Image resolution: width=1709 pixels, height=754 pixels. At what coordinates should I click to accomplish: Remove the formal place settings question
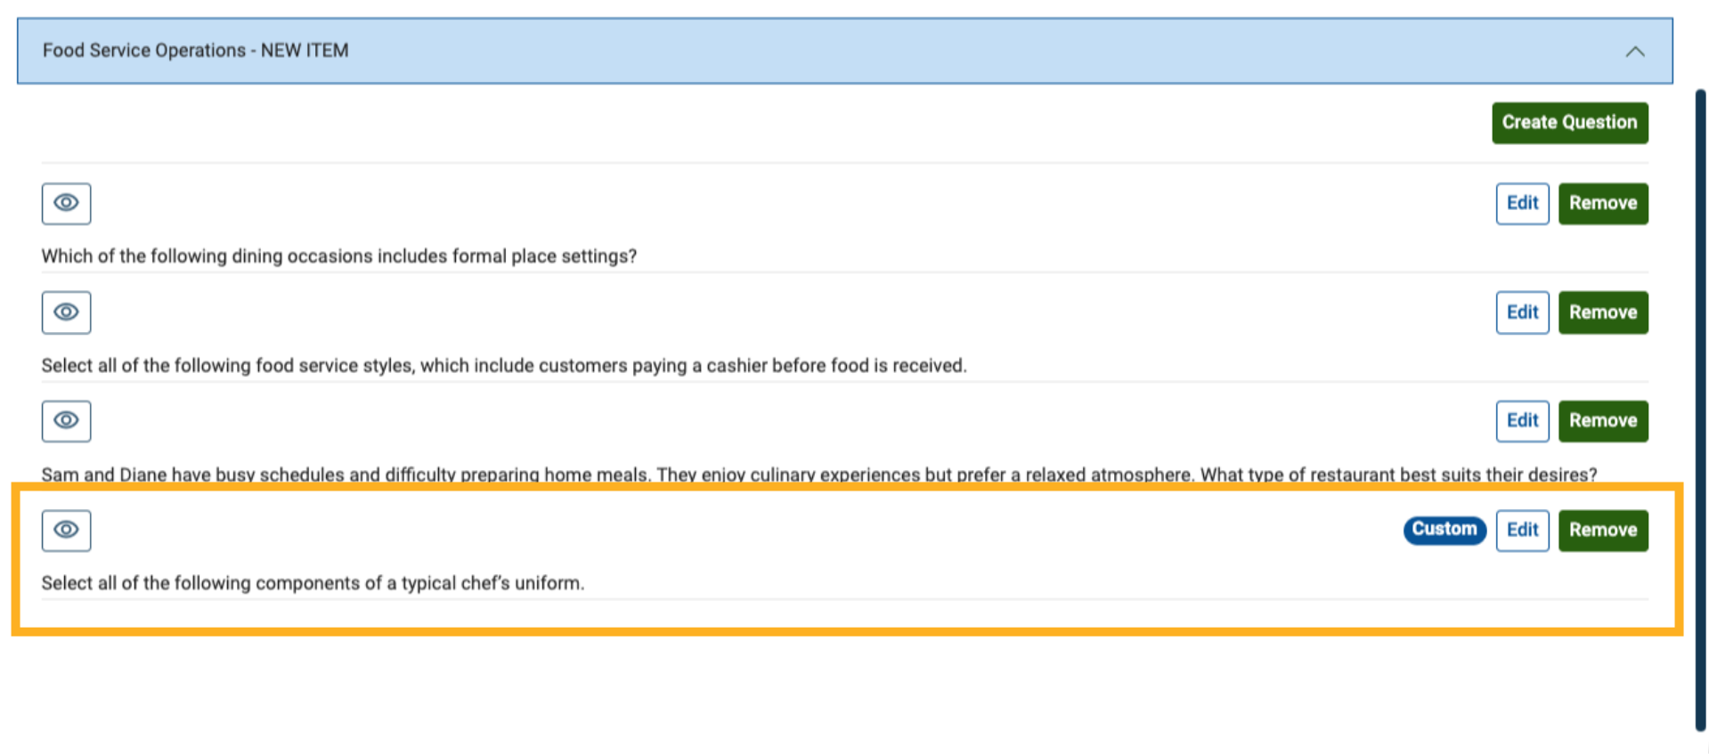point(1602,204)
